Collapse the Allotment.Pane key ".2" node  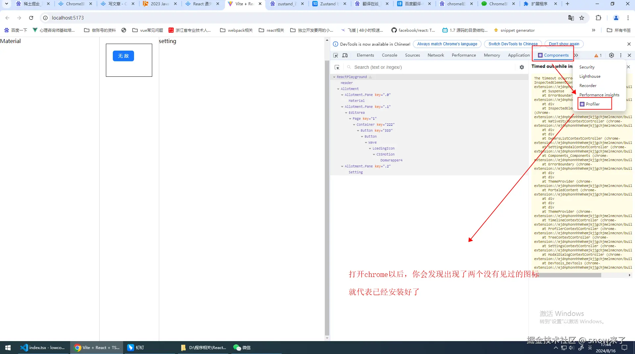pos(342,166)
